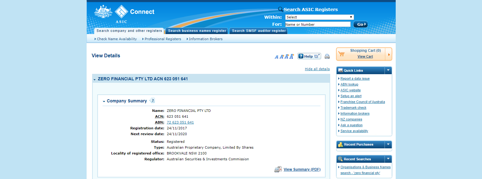Open Trademark check link
Image resolution: width=482 pixels, height=179 pixels.
pos(353,108)
